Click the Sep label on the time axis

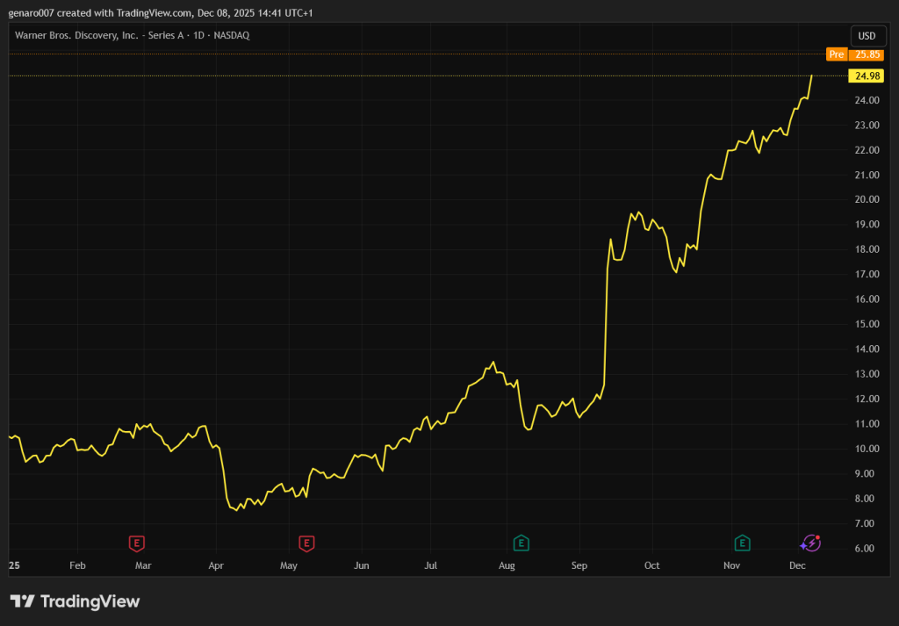579,566
